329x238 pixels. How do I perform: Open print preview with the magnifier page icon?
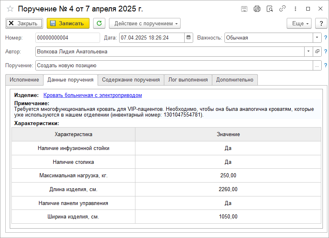point(270,9)
